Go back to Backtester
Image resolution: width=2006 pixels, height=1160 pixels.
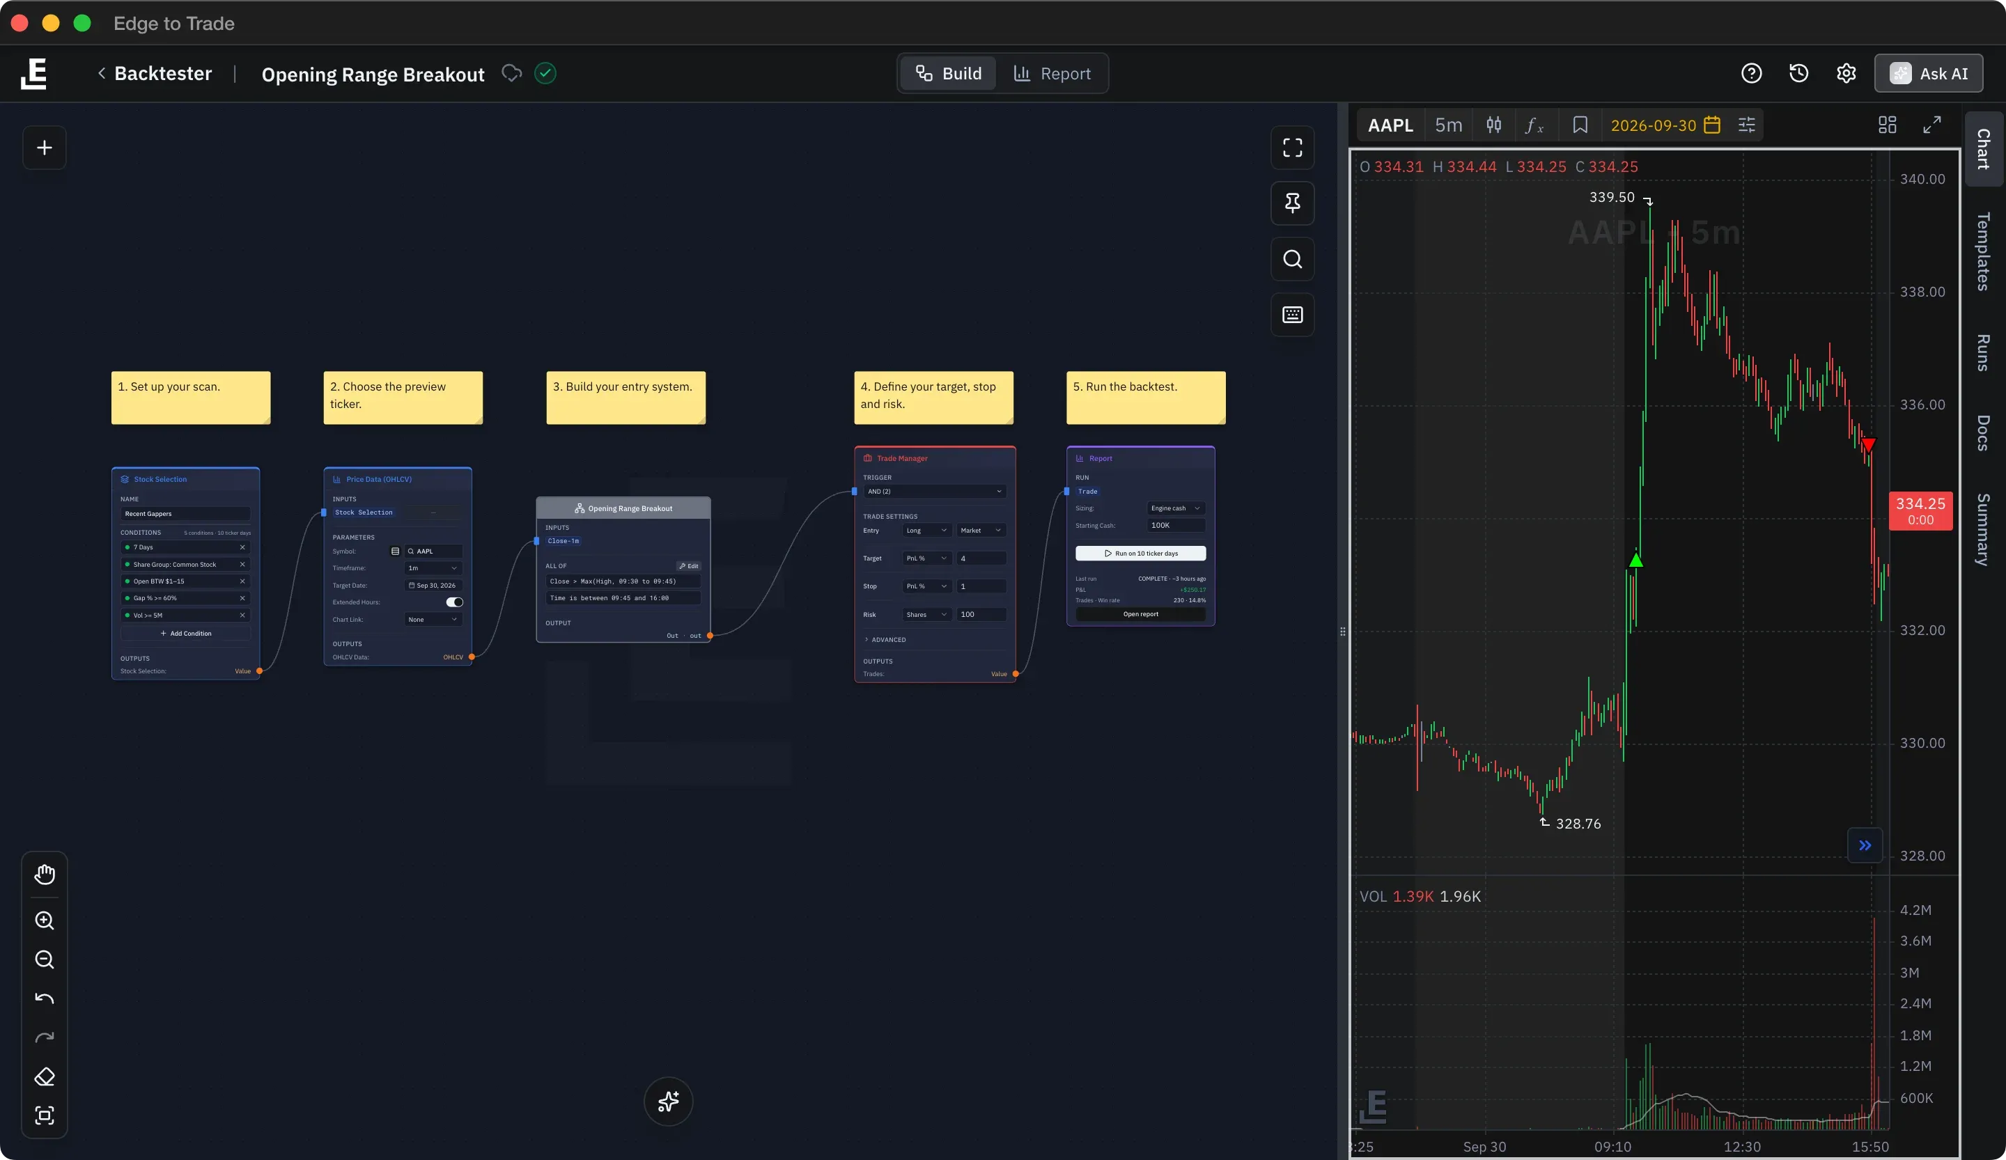[x=155, y=73]
